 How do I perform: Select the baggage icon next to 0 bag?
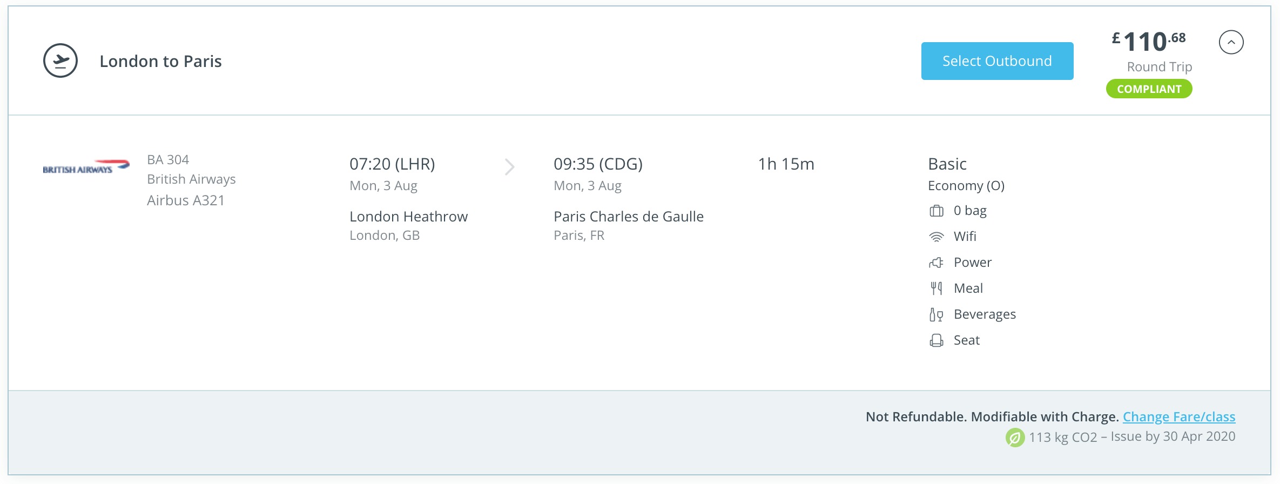(x=935, y=211)
